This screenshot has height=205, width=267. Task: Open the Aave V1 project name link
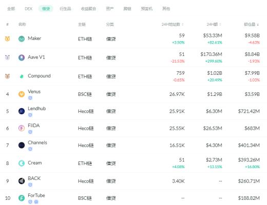tap(36, 57)
